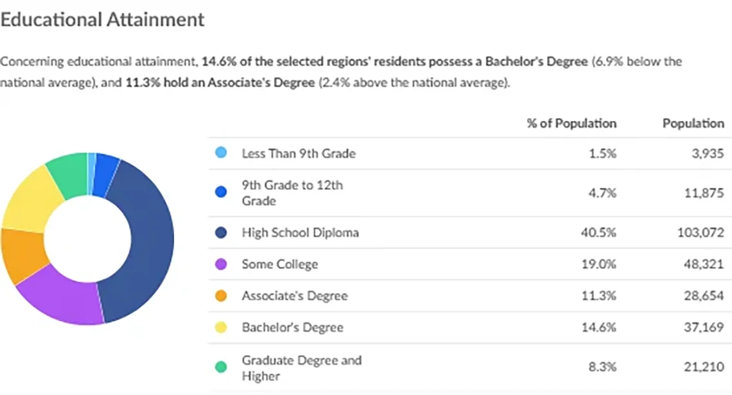Select the High School Diploma row label
Image resolution: width=732 pixels, height=395 pixels.
tap(300, 232)
